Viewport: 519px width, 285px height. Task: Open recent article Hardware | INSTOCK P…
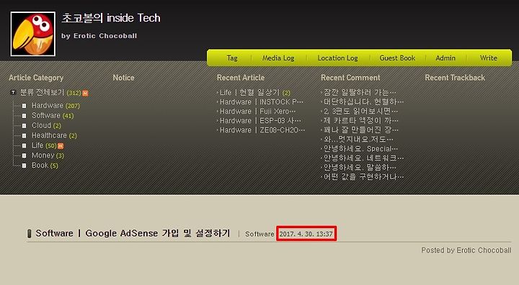pyautogui.click(x=261, y=101)
